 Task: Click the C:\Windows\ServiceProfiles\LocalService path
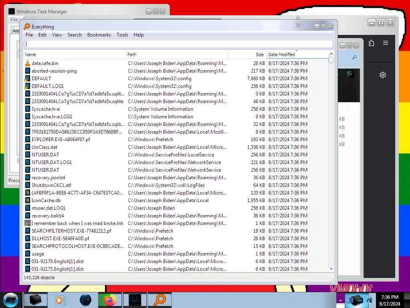tap(171, 154)
